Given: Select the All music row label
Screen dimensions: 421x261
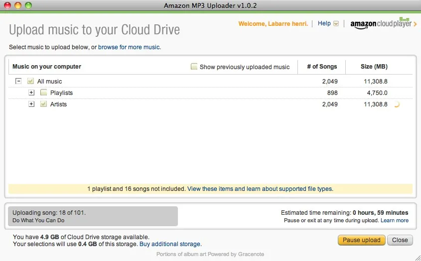Looking at the screenshot, I should tap(49, 81).
